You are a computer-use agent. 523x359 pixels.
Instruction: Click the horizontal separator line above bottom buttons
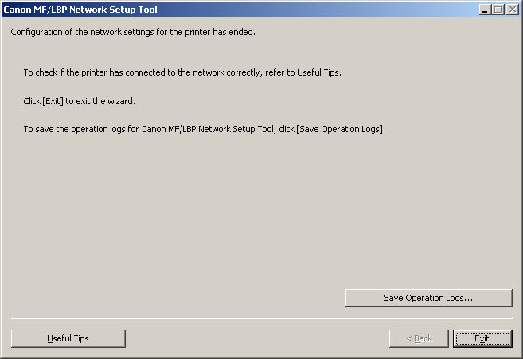pos(261,318)
